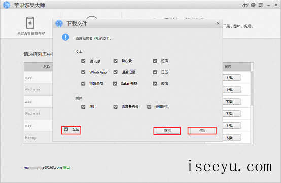Click the backup list vertical scrollbar
The width and height of the screenshot is (281, 183).
pos(252,88)
